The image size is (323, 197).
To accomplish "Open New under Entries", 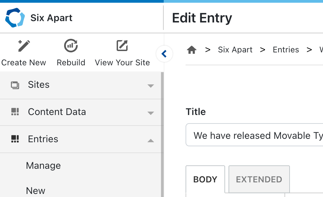I will click(x=35, y=191).
